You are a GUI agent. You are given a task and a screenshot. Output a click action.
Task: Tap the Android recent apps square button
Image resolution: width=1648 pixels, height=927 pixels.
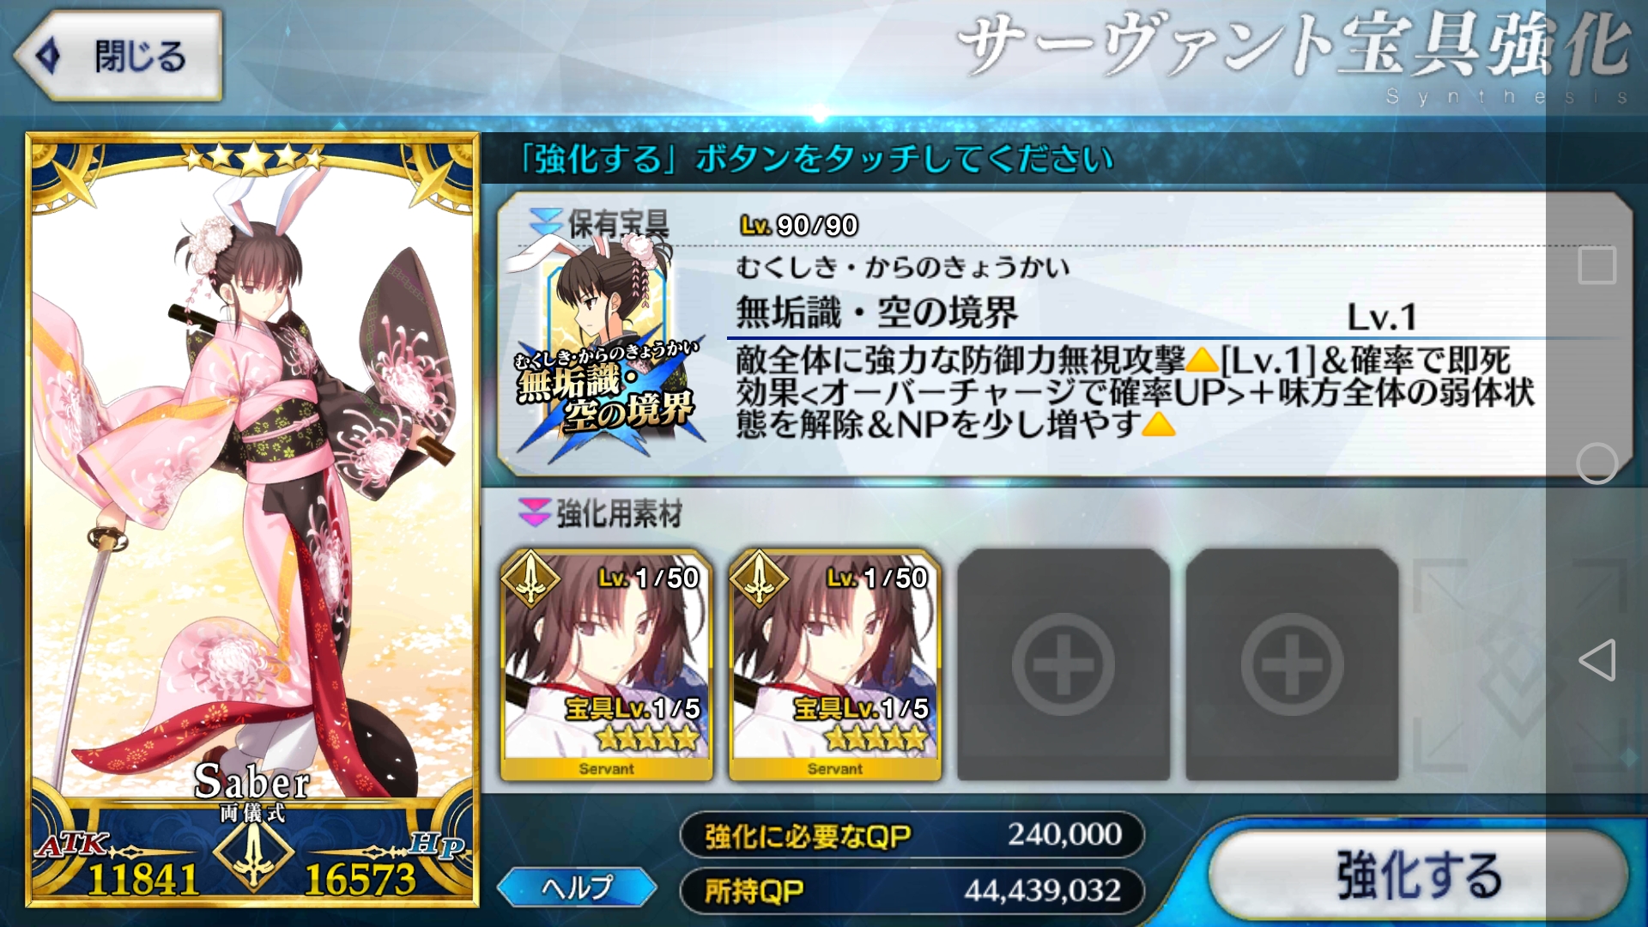(1596, 265)
